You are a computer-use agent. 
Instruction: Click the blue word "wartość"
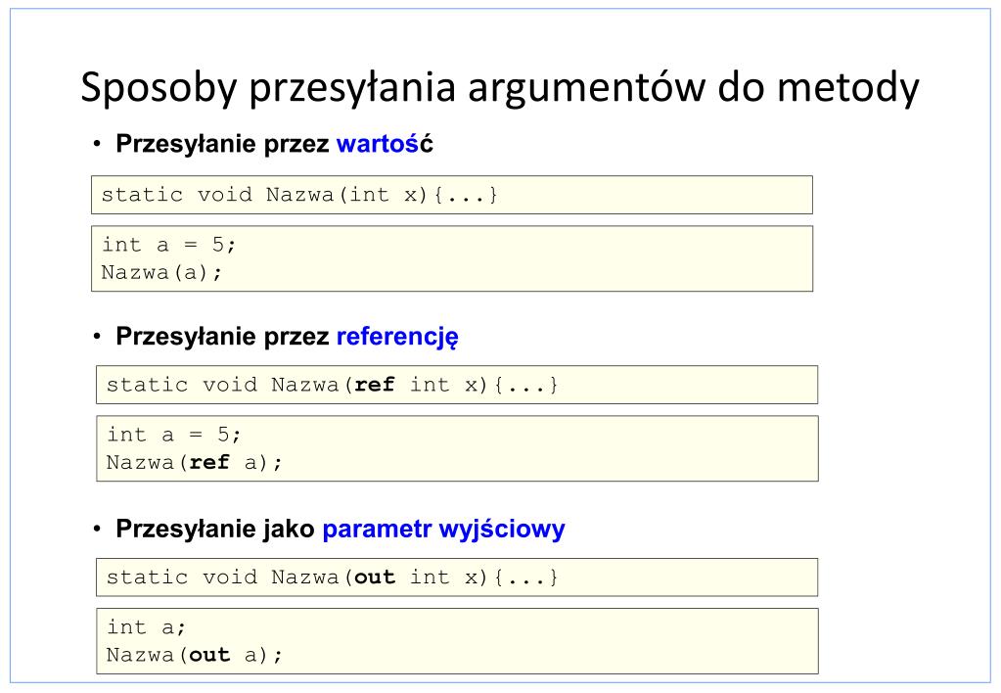[385, 144]
